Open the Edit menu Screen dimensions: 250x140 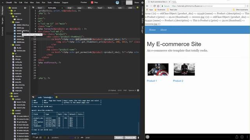click(x=21, y=2)
